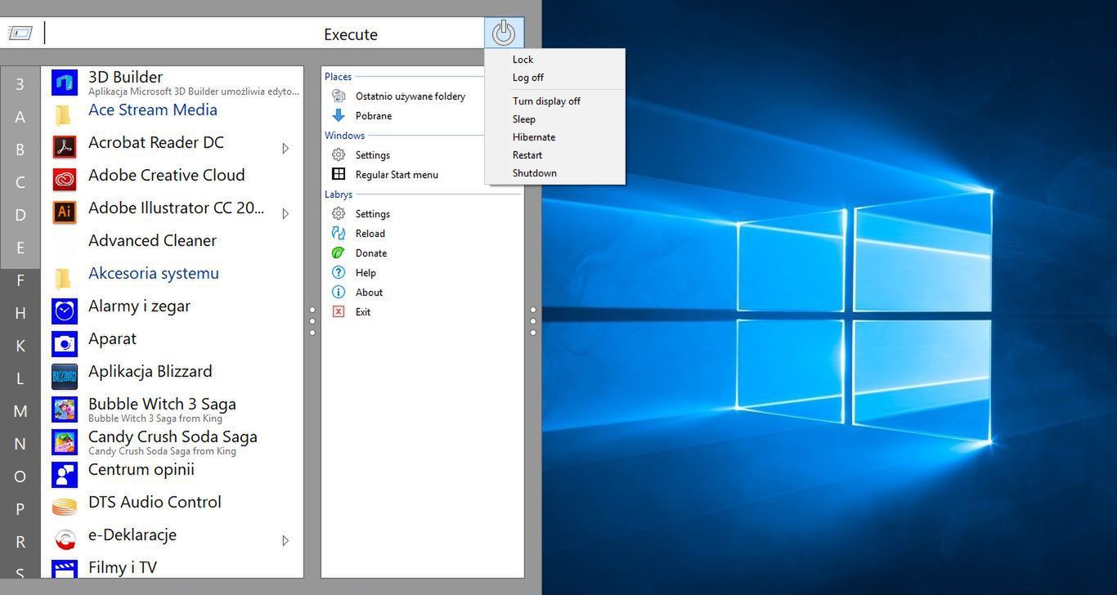
Task: Click the green Donate leaf icon
Action: coord(339,253)
